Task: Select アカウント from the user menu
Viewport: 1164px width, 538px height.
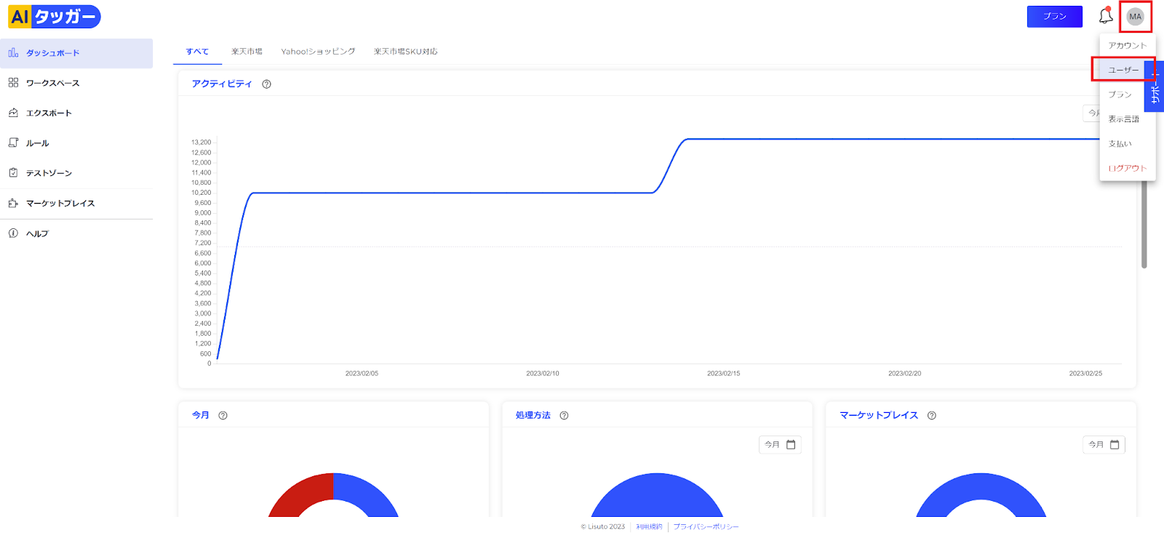Action: click(x=1128, y=45)
